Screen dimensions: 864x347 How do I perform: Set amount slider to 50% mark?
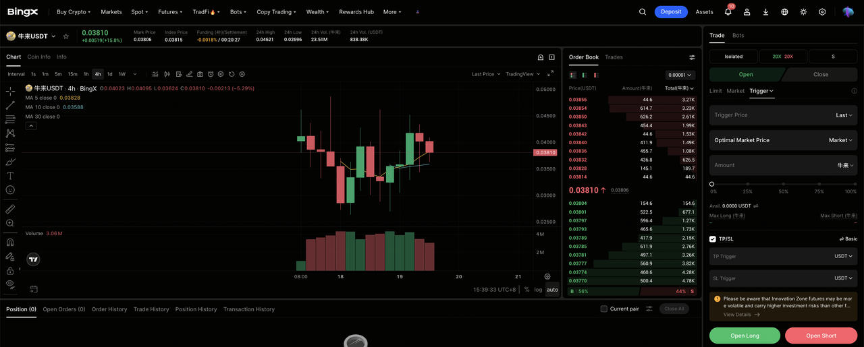(784, 184)
